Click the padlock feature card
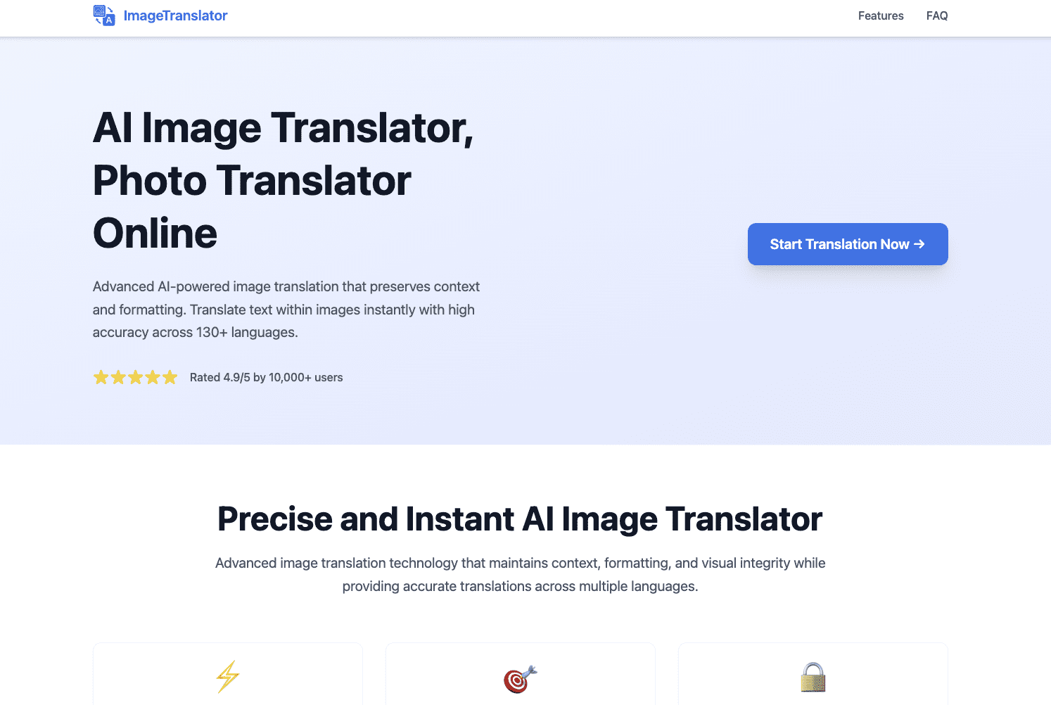The width and height of the screenshot is (1051, 705). pos(813,673)
